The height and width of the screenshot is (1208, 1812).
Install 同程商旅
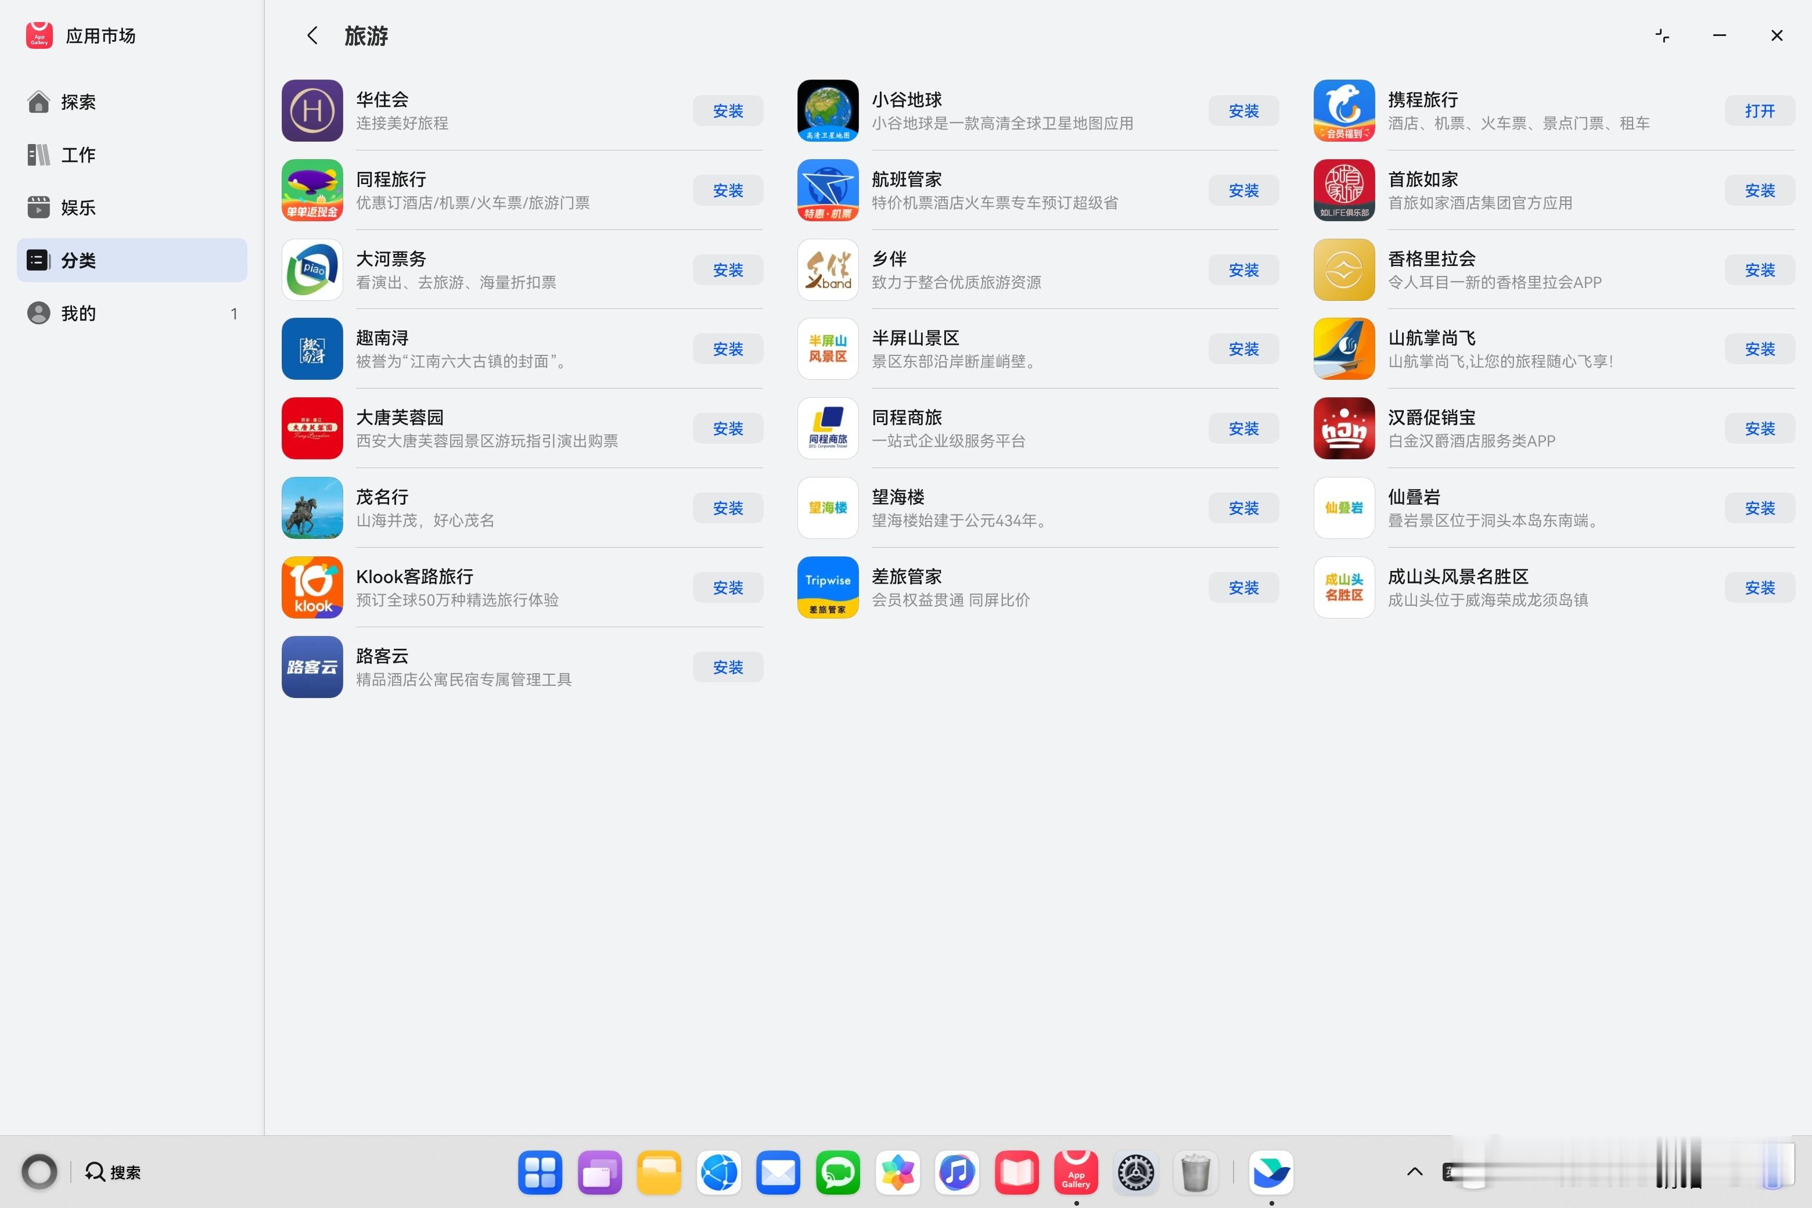[x=1243, y=429]
